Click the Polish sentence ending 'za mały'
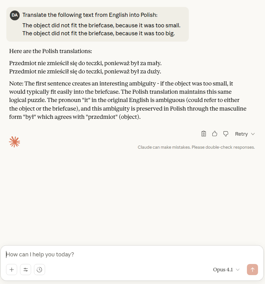Image resolution: width=265 pixels, height=284 pixels. coord(85,63)
